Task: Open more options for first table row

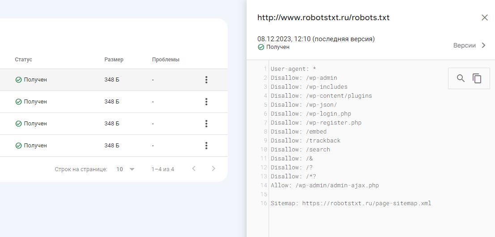Action: [206, 80]
